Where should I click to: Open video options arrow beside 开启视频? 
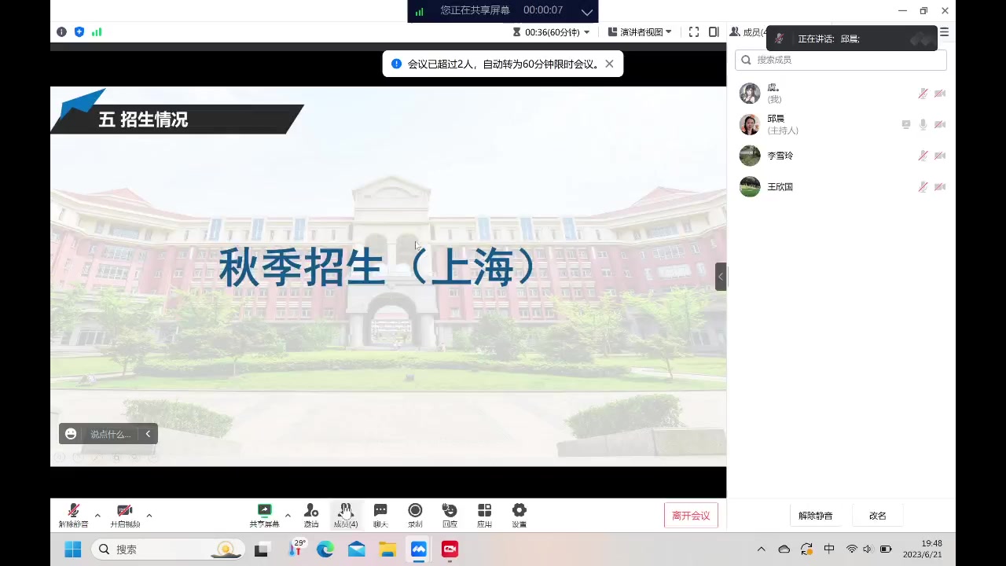point(149,516)
